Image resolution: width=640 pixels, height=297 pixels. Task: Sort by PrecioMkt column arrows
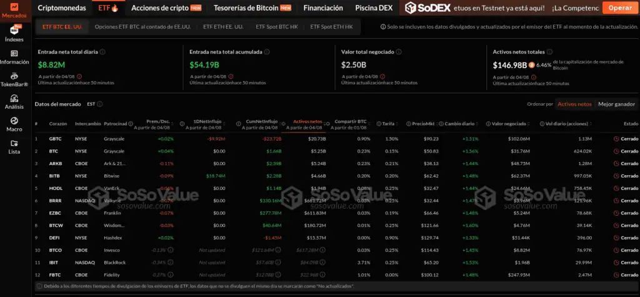[x=438, y=124]
